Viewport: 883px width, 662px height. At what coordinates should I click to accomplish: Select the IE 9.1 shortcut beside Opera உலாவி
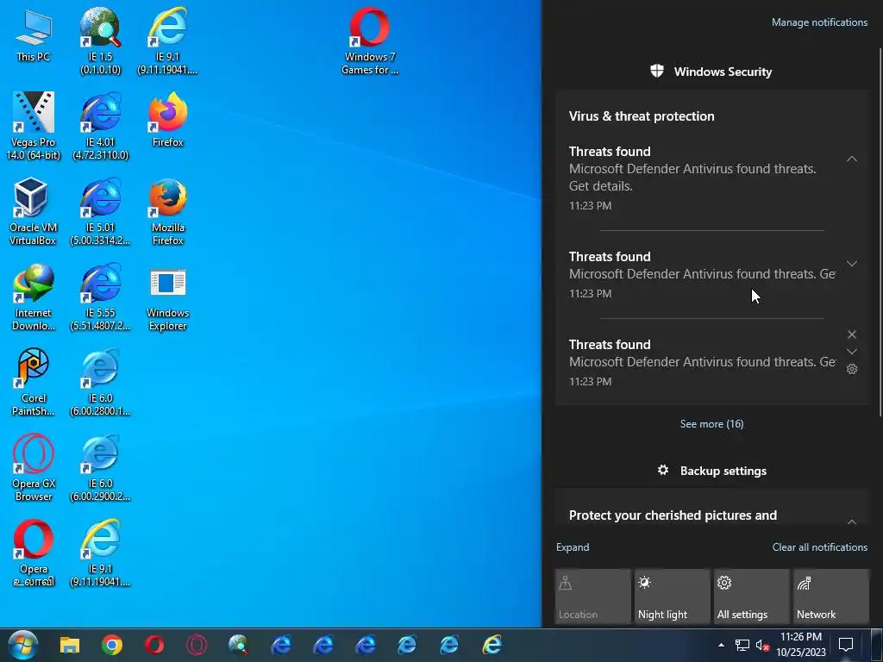[100, 553]
